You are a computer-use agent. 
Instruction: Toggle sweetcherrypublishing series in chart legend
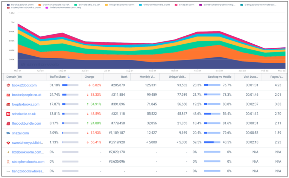click(217, 5)
